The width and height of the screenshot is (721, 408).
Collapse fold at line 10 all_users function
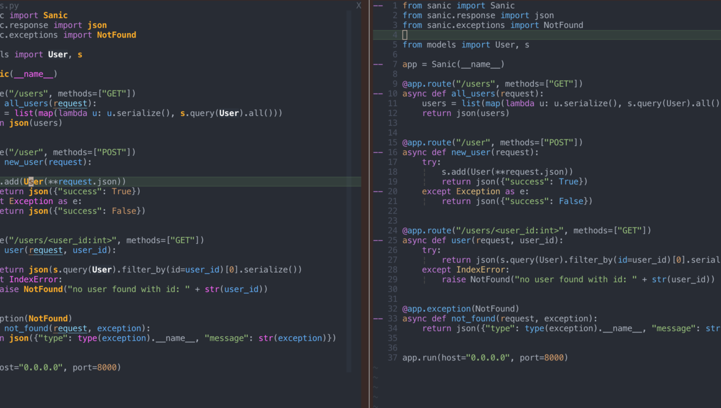378,94
